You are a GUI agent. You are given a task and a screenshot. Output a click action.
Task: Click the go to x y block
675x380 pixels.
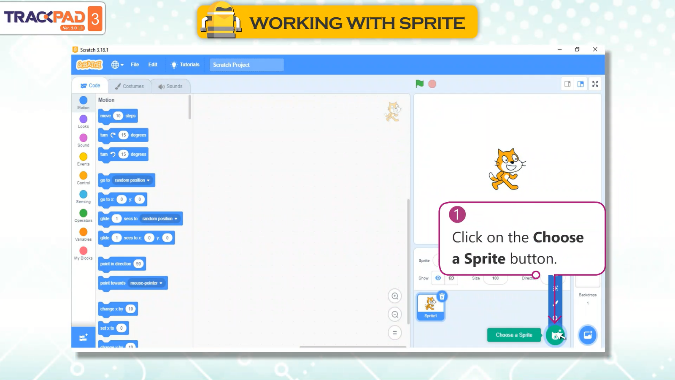122,199
